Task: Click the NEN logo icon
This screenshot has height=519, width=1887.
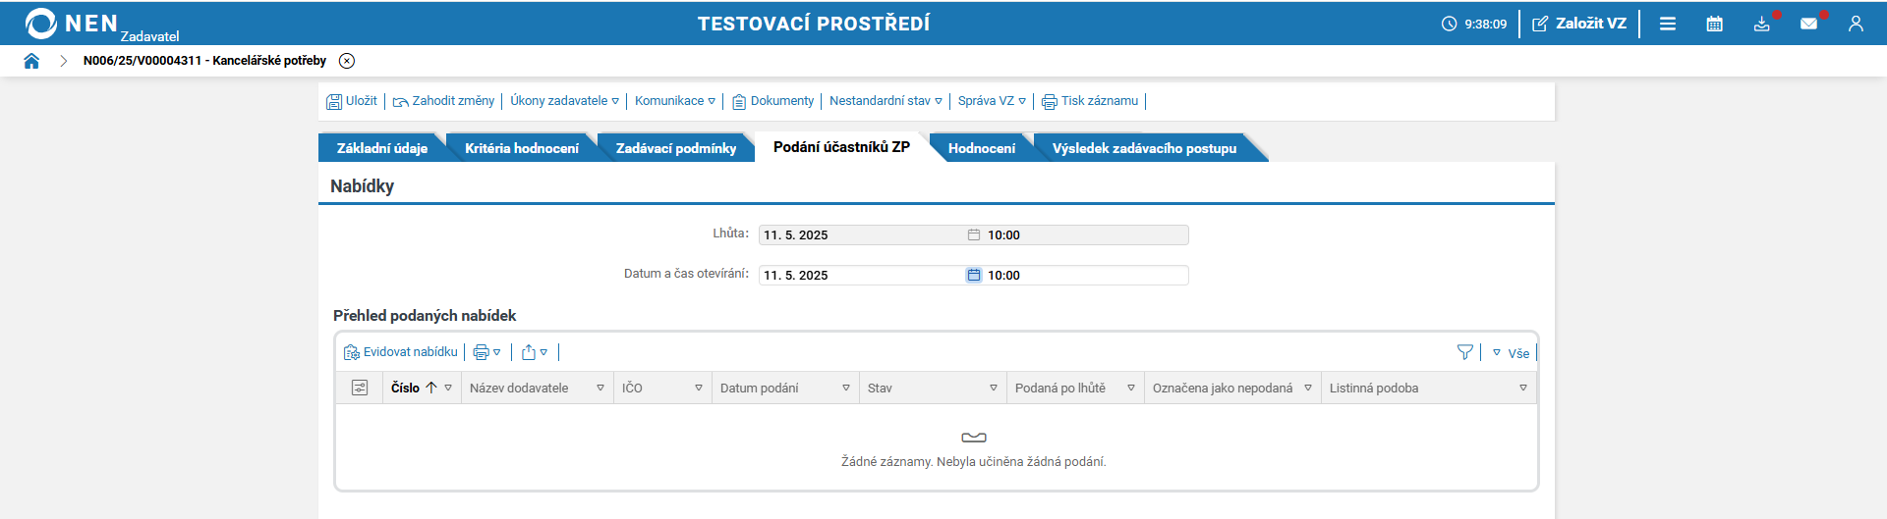Action: tap(40, 24)
